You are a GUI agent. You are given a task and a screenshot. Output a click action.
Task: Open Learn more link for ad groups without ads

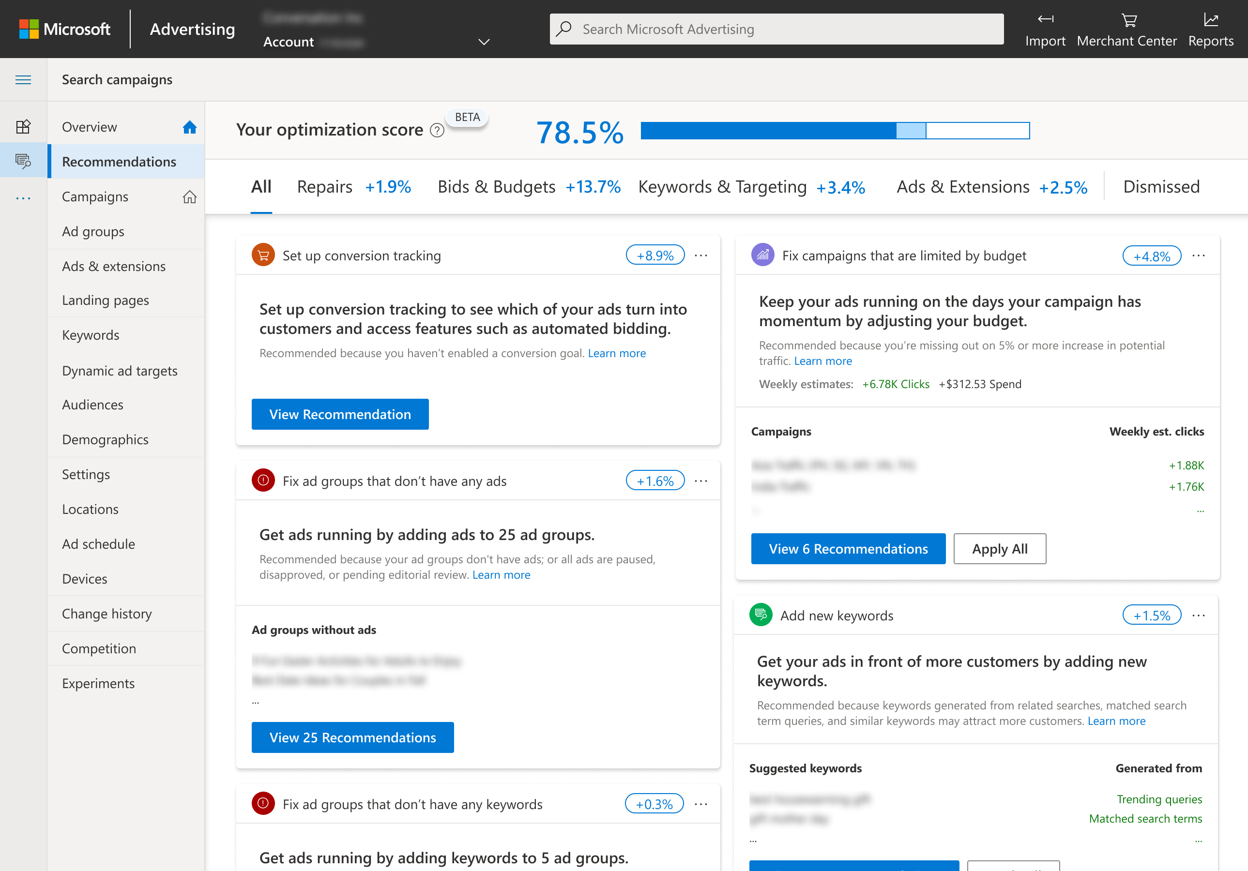click(x=501, y=575)
